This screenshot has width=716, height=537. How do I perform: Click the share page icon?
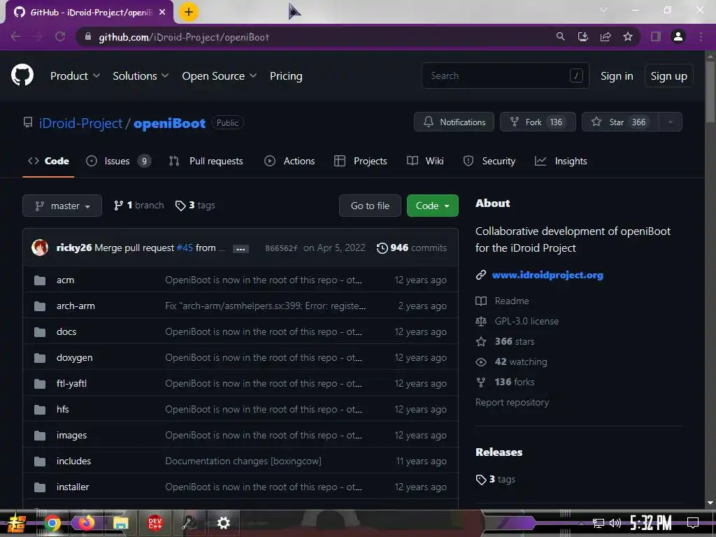(x=606, y=36)
